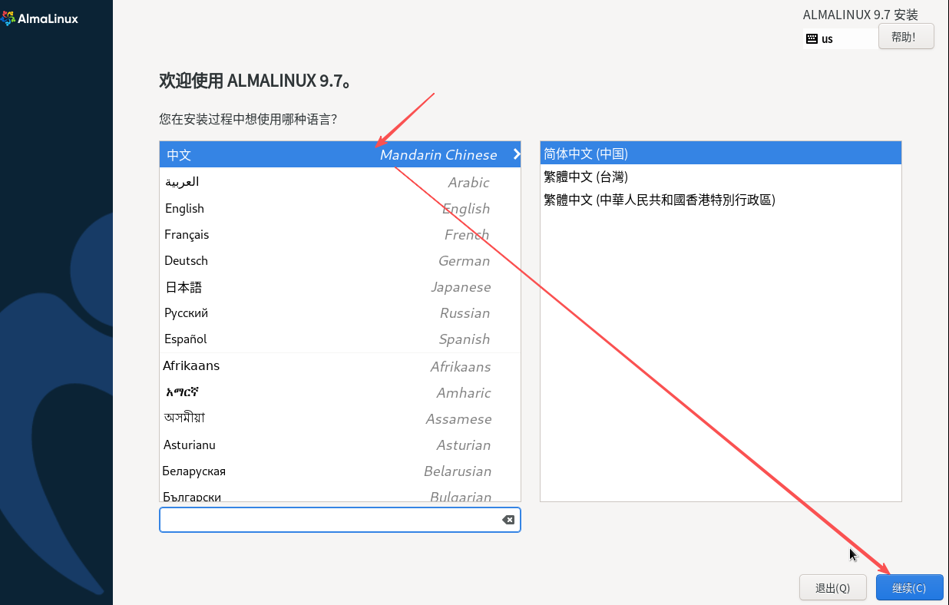Select 简体中文 (中国) locale
Screen dimensions: 949x605
click(x=720, y=153)
